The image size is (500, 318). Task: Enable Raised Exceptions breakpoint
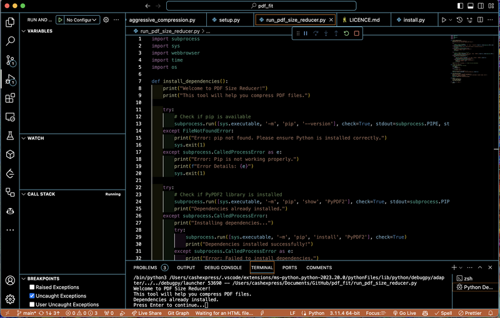pyautogui.click(x=32, y=287)
